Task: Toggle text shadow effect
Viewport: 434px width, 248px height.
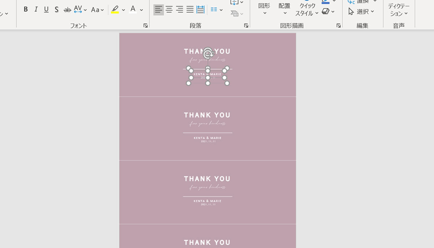Action: point(57,10)
